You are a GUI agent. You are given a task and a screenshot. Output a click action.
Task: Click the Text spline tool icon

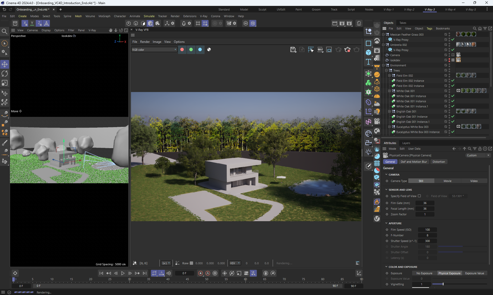pyautogui.click(x=368, y=62)
